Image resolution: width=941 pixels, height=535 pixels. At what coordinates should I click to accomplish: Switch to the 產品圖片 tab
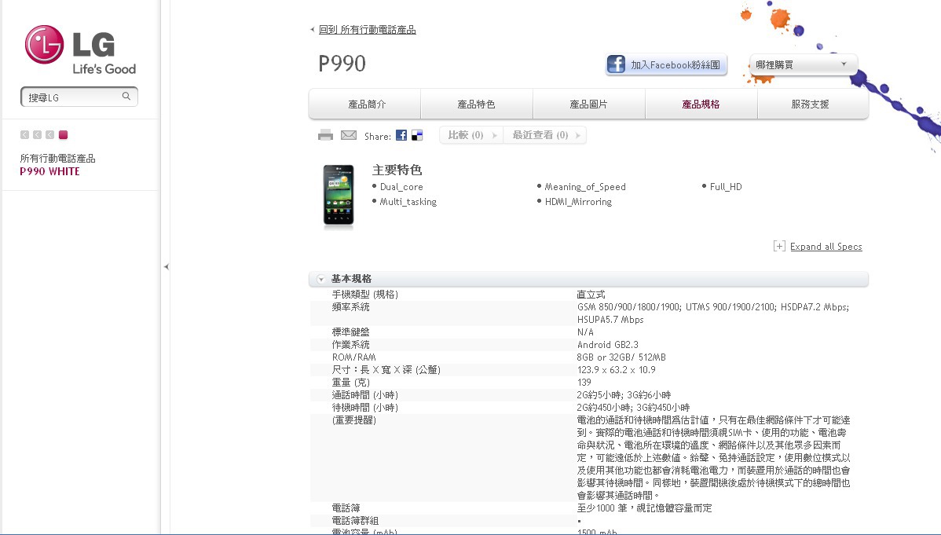tap(589, 104)
